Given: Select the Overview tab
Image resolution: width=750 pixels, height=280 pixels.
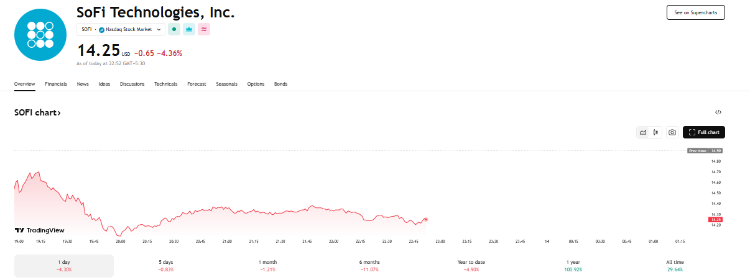Looking at the screenshot, I should pyautogui.click(x=25, y=84).
